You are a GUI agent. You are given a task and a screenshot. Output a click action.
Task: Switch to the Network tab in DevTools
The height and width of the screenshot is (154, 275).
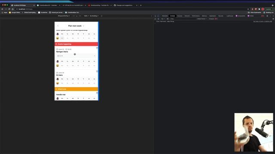pos(187,16)
